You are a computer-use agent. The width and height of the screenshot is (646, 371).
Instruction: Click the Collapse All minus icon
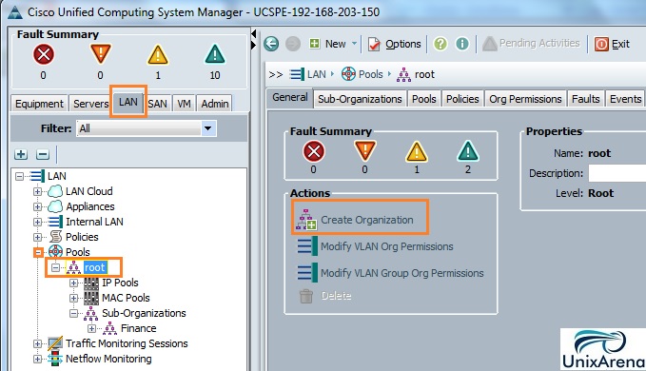[x=43, y=154]
